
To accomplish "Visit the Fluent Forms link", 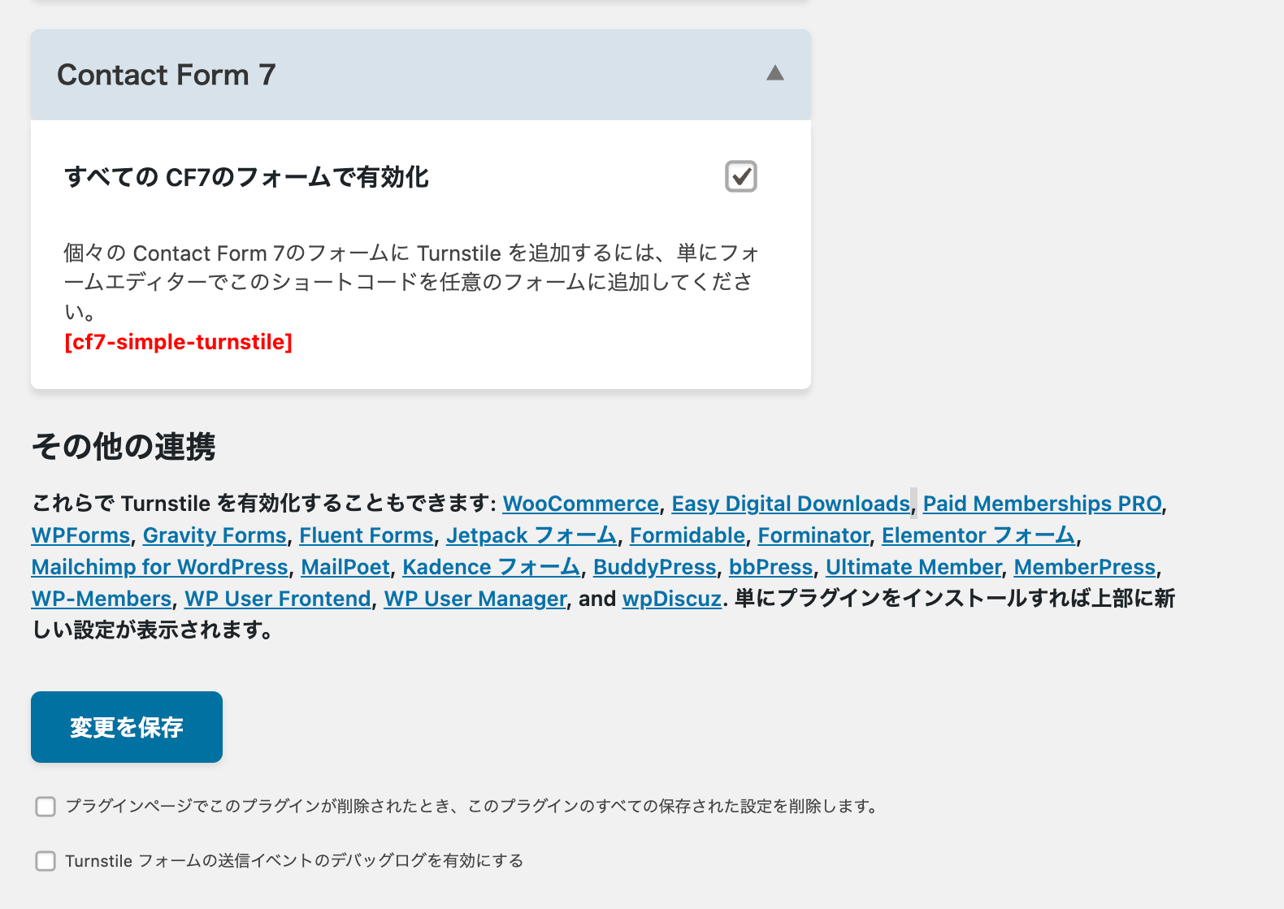I will pyautogui.click(x=366, y=535).
